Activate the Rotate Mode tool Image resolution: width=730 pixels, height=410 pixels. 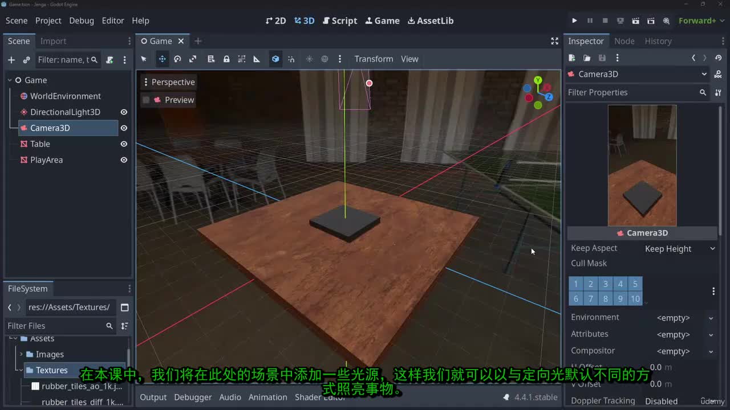[177, 59]
